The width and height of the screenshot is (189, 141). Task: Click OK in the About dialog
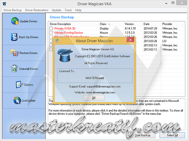pyautogui.click(x=94, y=98)
